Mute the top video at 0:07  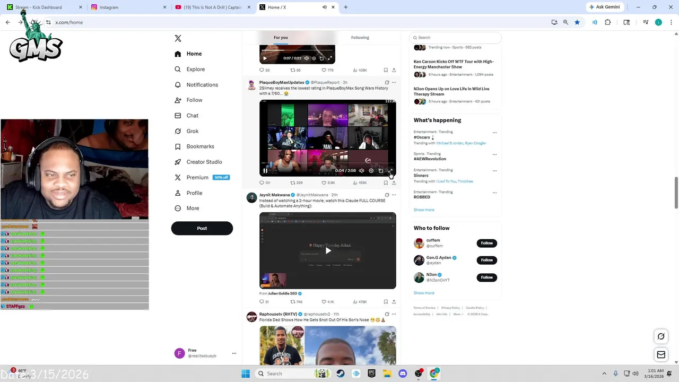(306, 58)
